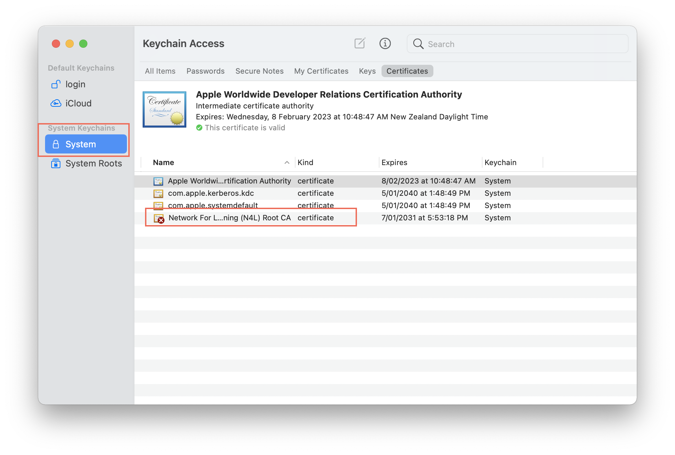The width and height of the screenshot is (675, 455).
Task: Switch to the Passwords tab
Action: tap(205, 71)
